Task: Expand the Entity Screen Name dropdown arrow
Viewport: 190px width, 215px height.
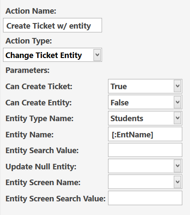Action: (177, 182)
